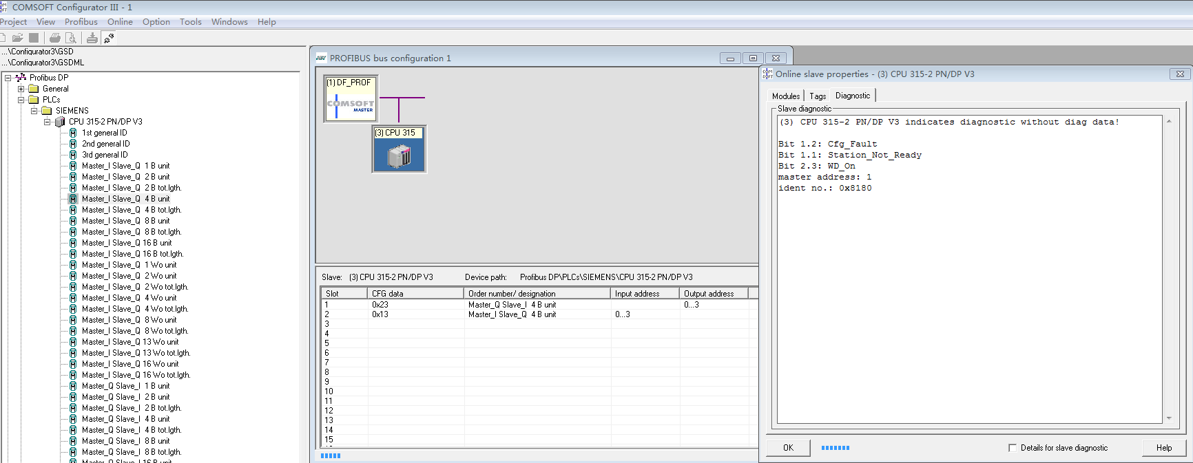The height and width of the screenshot is (463, 1193).
Task: Click the CFG data column header
Action: coord(416,294)
